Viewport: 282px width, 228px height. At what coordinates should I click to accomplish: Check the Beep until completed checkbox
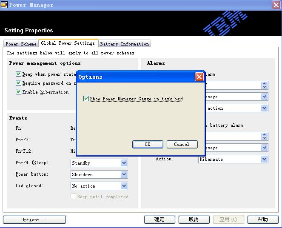point(73,197)
